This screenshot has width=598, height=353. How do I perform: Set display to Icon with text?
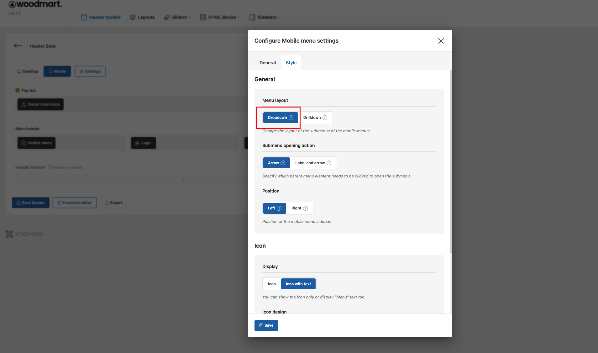[298, 284]
